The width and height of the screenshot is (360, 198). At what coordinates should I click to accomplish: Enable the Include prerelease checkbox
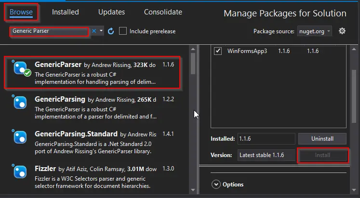(x=123, y=31)
